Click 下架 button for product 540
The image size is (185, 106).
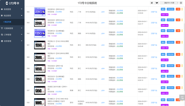click(x=178, y=54)
